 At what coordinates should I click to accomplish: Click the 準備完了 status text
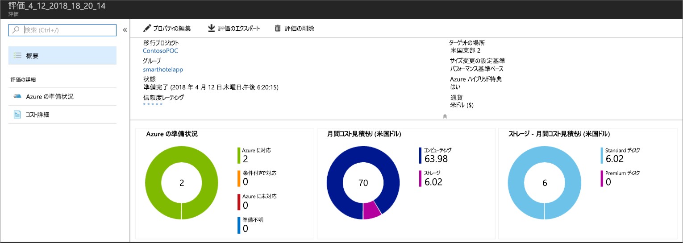(x=211, y=87)
